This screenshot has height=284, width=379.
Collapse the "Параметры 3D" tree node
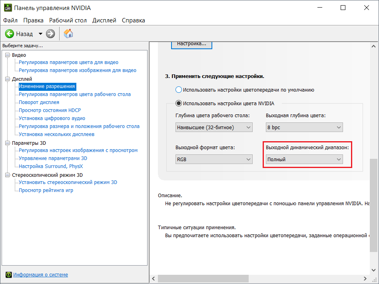[8, 143]
